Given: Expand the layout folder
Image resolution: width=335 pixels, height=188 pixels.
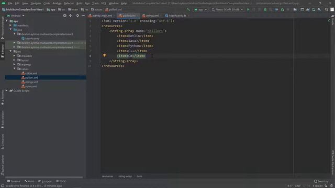Looking at the screenshot, I should click(14, 60).
